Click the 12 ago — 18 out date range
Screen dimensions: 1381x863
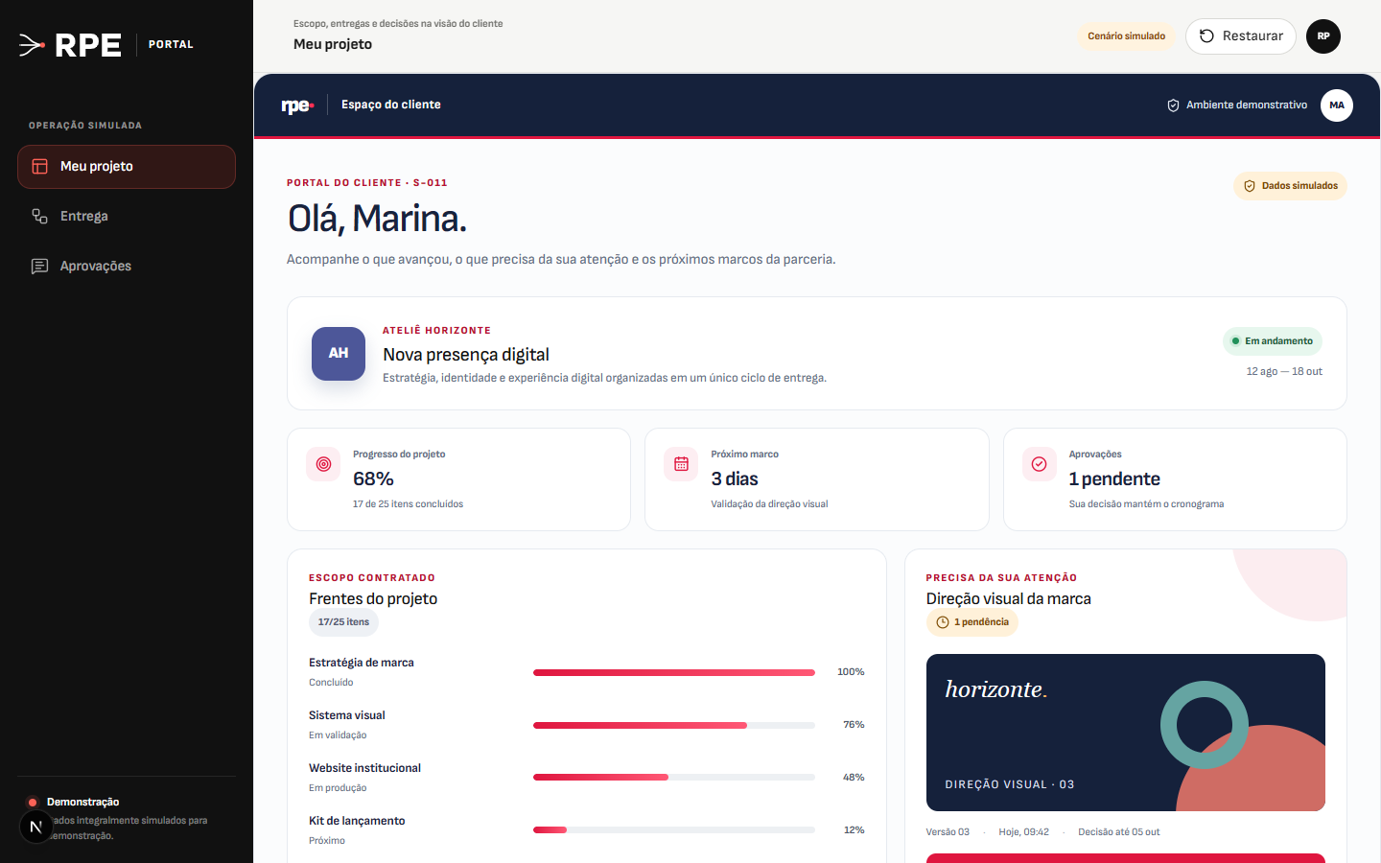coord(1284,372)
